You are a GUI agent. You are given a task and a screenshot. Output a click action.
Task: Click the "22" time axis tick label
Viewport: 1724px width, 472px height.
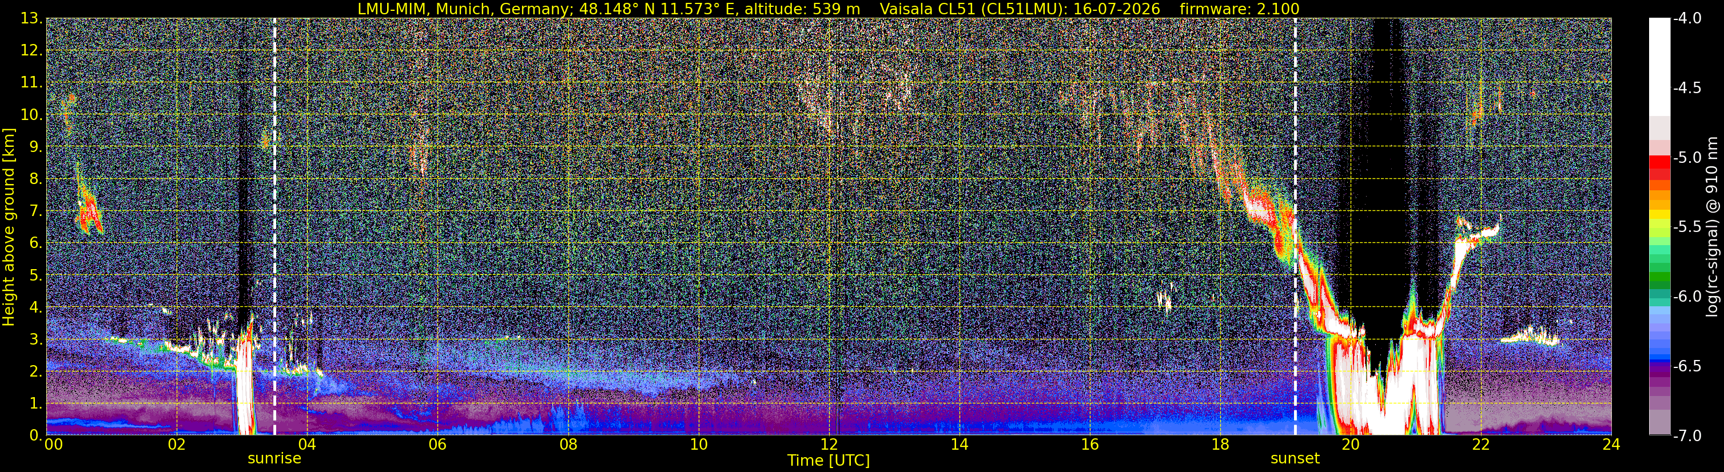(x=1481, y=445)
